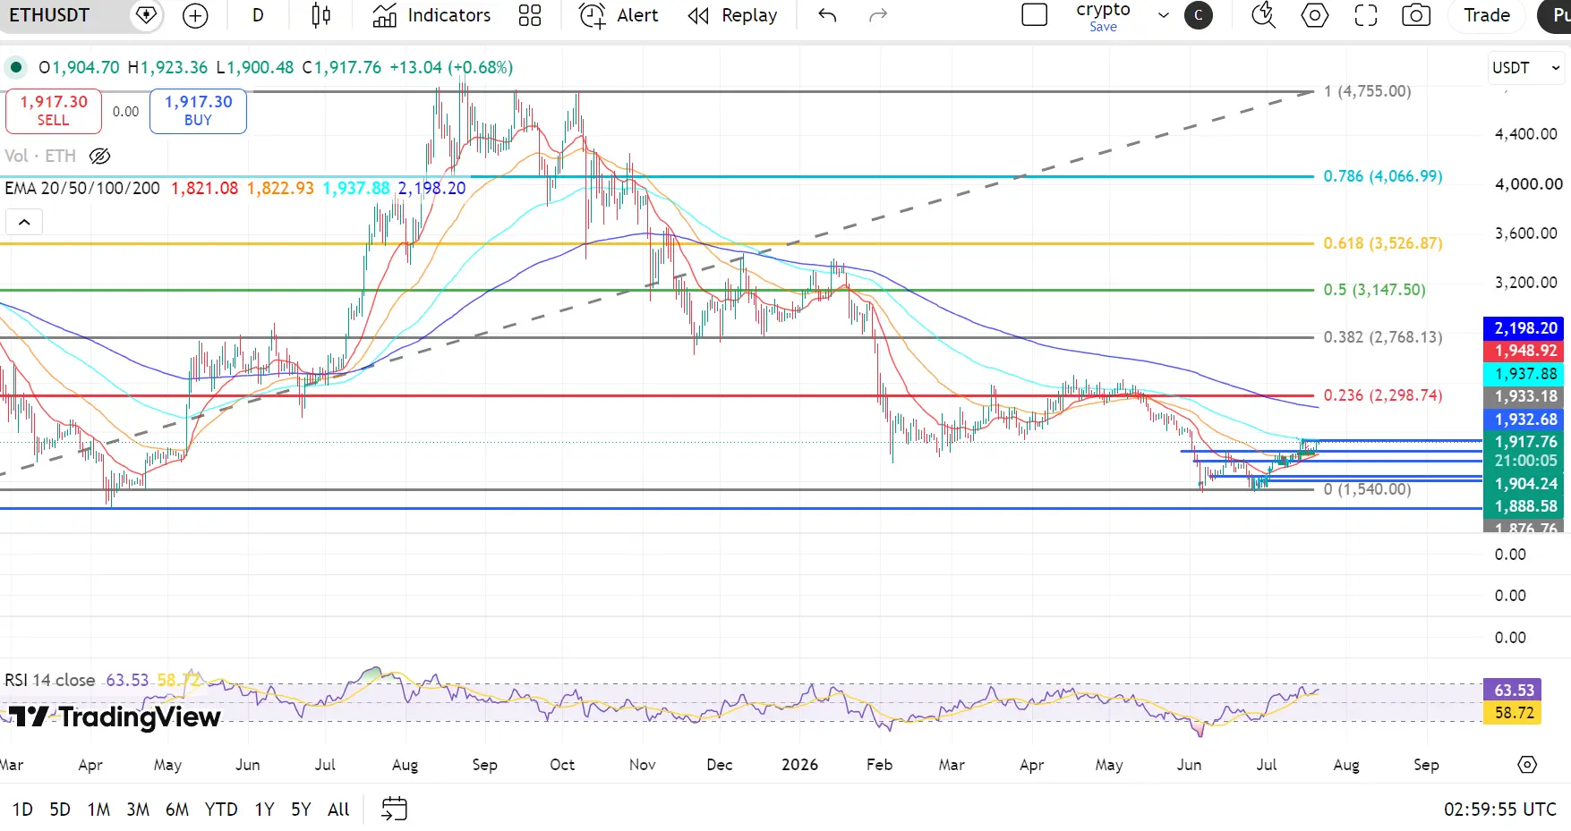Create a new Alert
The height and width of the screenshot is (831, 1571).
(x=619, y=15)
